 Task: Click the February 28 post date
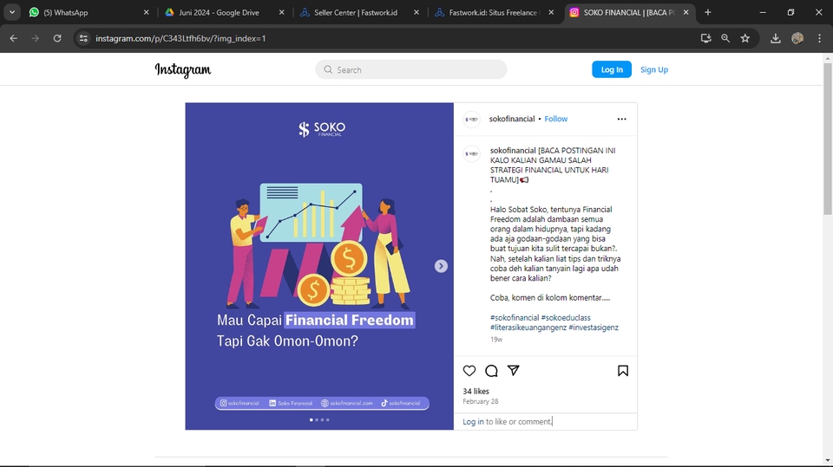[x=480, y=401]
